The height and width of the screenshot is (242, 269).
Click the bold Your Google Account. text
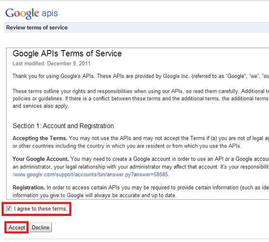point(41,159)
